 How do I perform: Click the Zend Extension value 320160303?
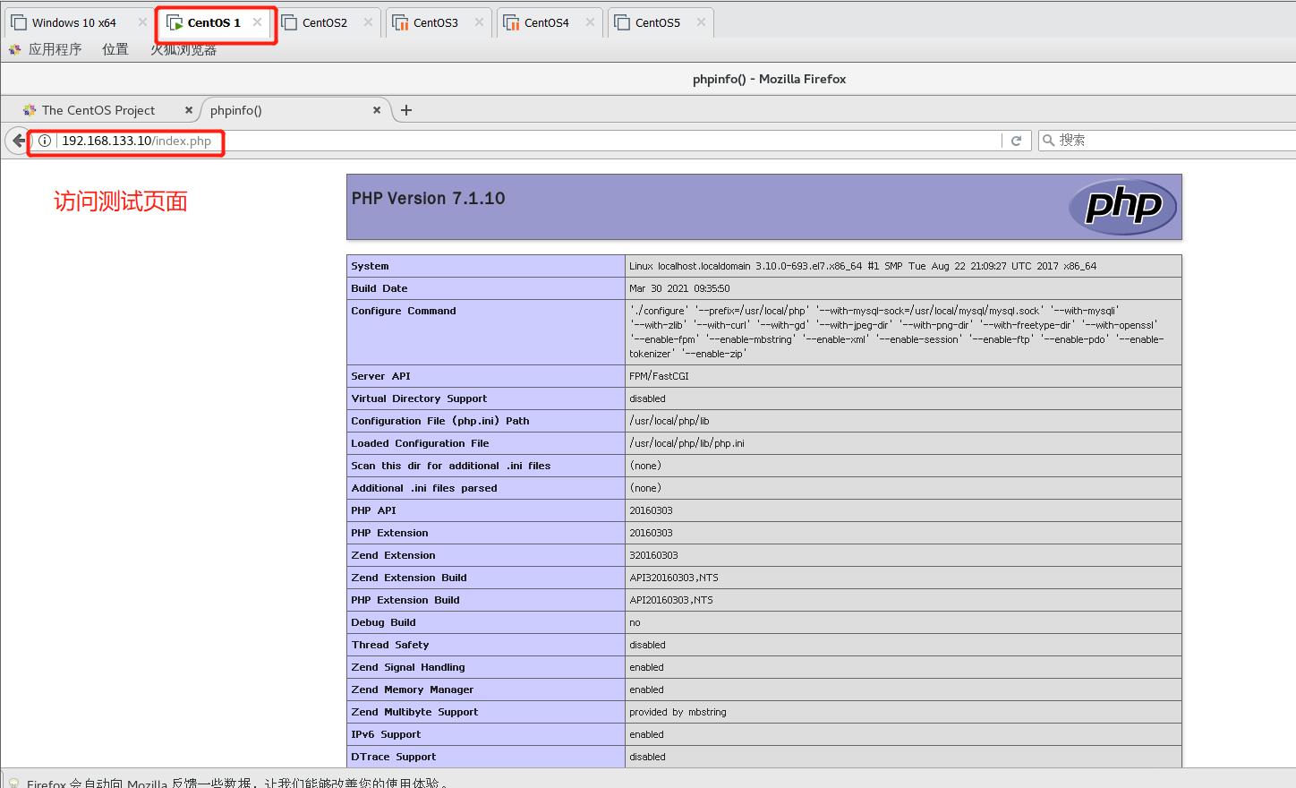pyautogui.click(x=653, y=555)
